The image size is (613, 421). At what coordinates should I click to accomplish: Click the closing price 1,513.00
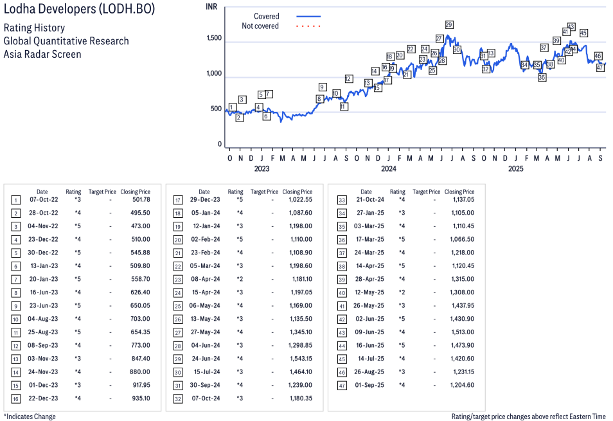(463, 332)
